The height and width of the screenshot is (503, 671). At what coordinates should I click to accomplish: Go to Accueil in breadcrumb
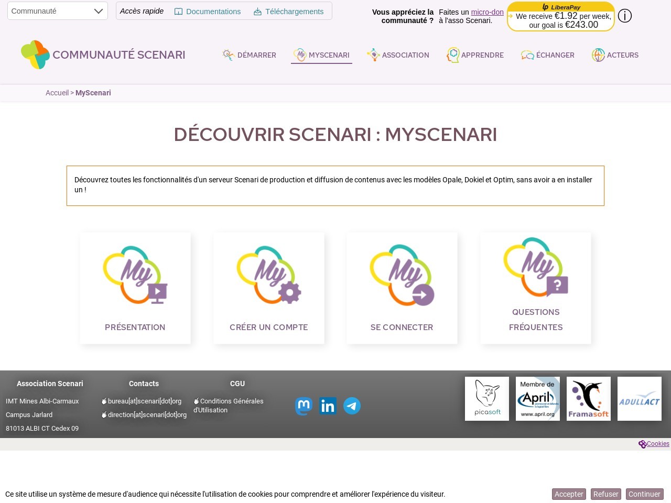click(57, 93)
